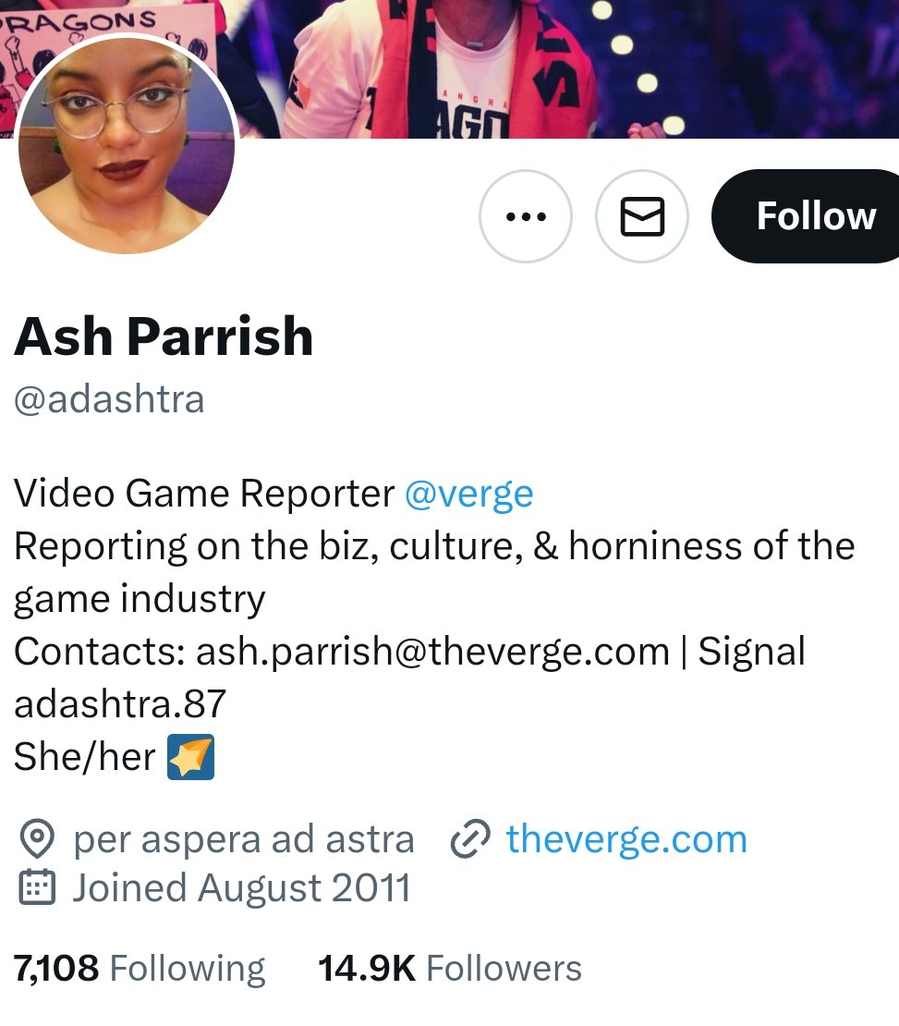Follow the Ash Parrish account

(x=806, y=216)
